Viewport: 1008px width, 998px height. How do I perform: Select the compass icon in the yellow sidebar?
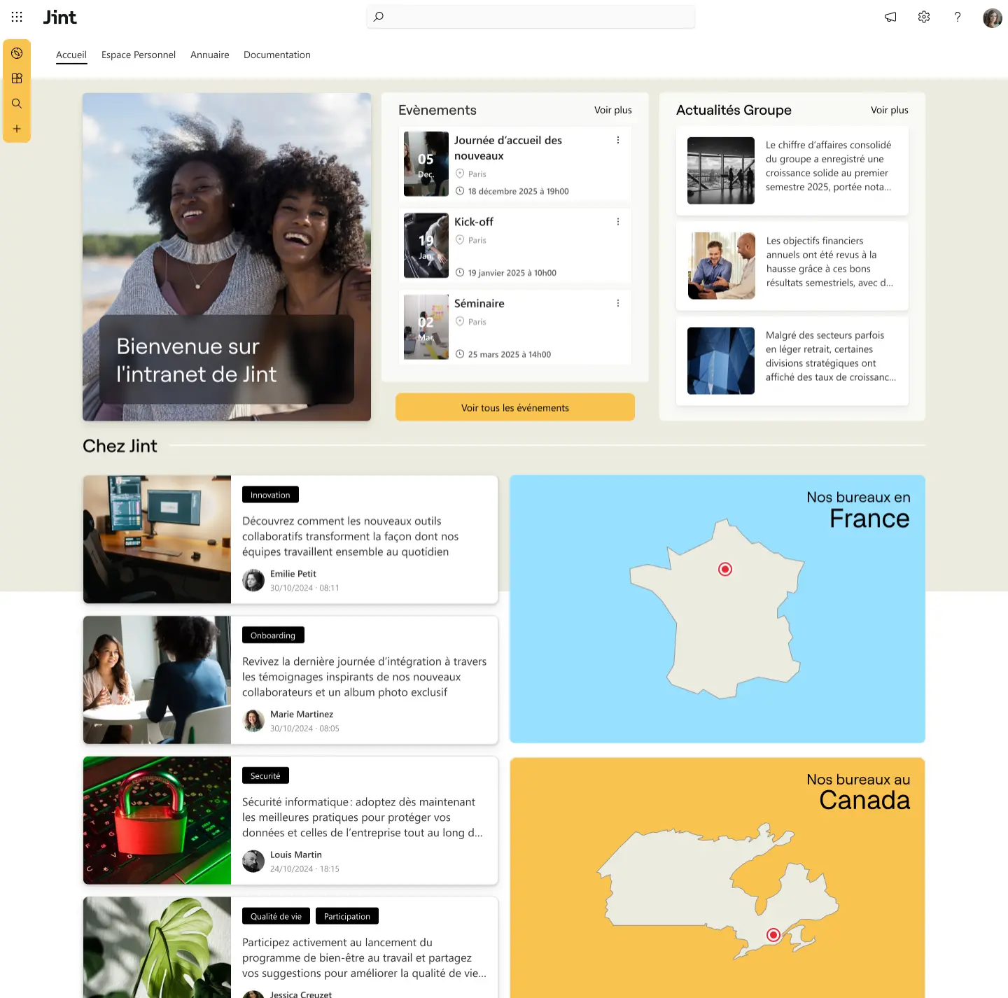17,52
